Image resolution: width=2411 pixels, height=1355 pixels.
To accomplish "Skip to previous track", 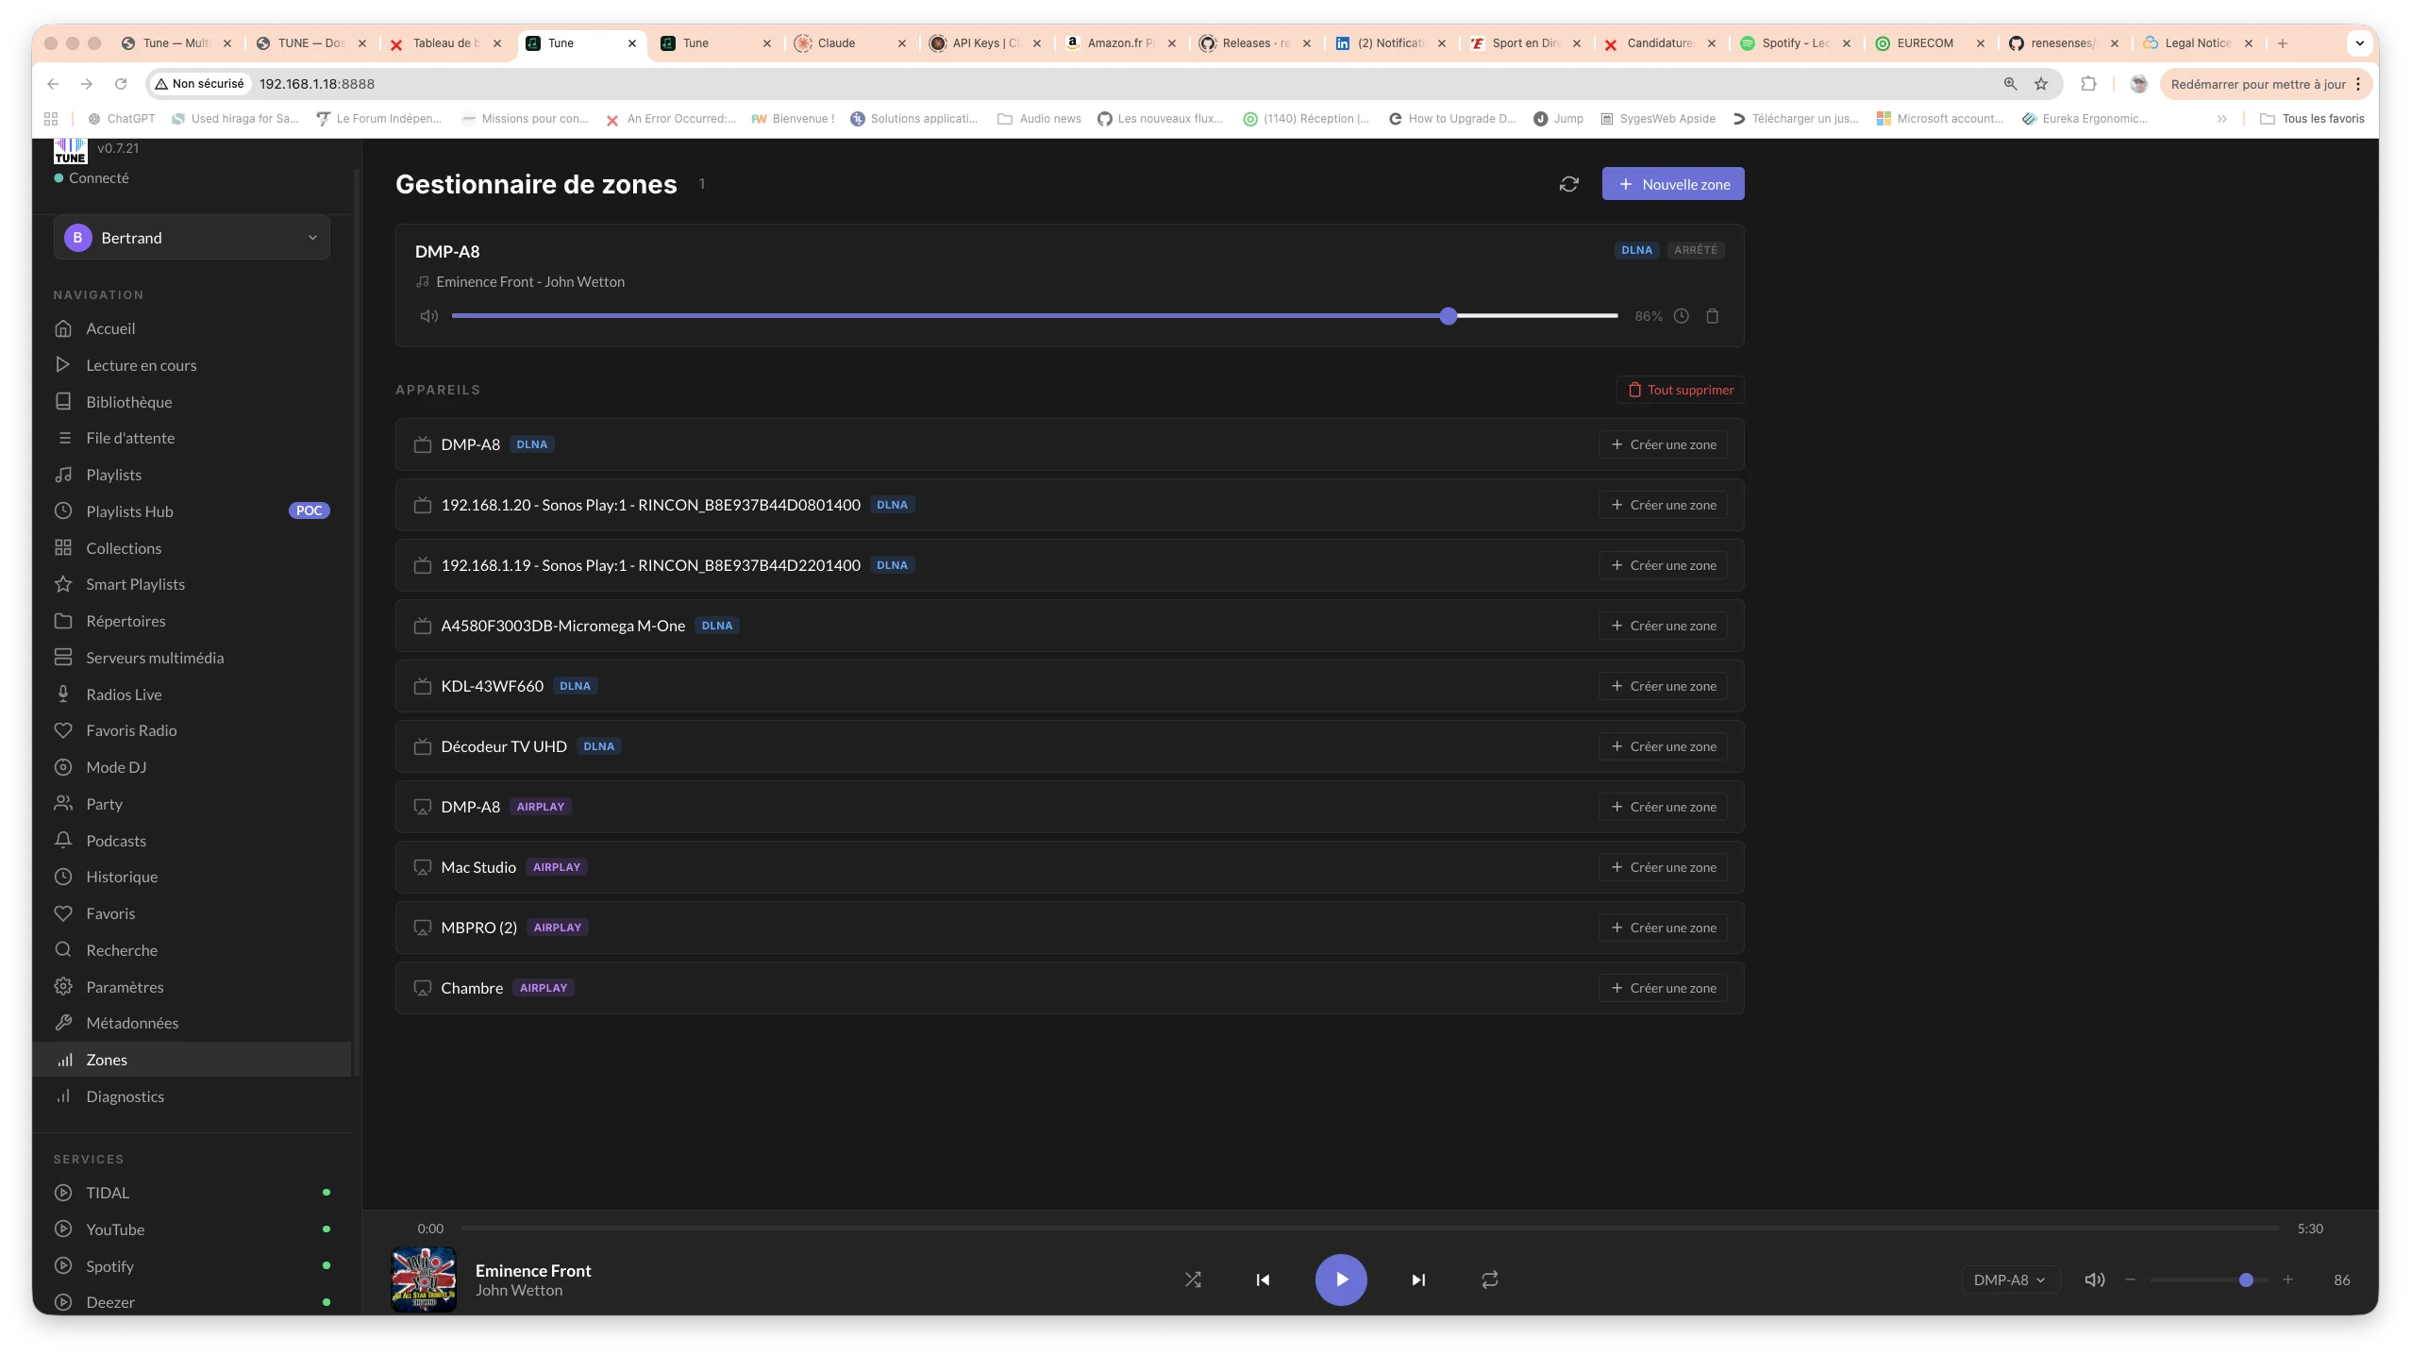I will 1263,1280.
